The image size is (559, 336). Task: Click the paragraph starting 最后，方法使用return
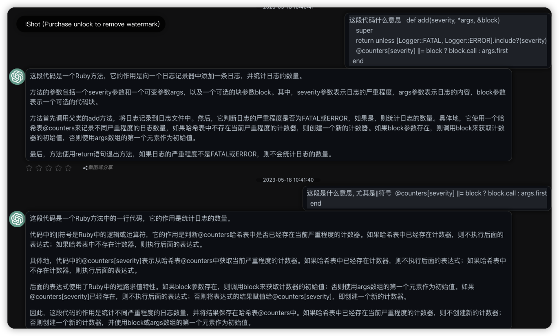click(x=181, y=154)
